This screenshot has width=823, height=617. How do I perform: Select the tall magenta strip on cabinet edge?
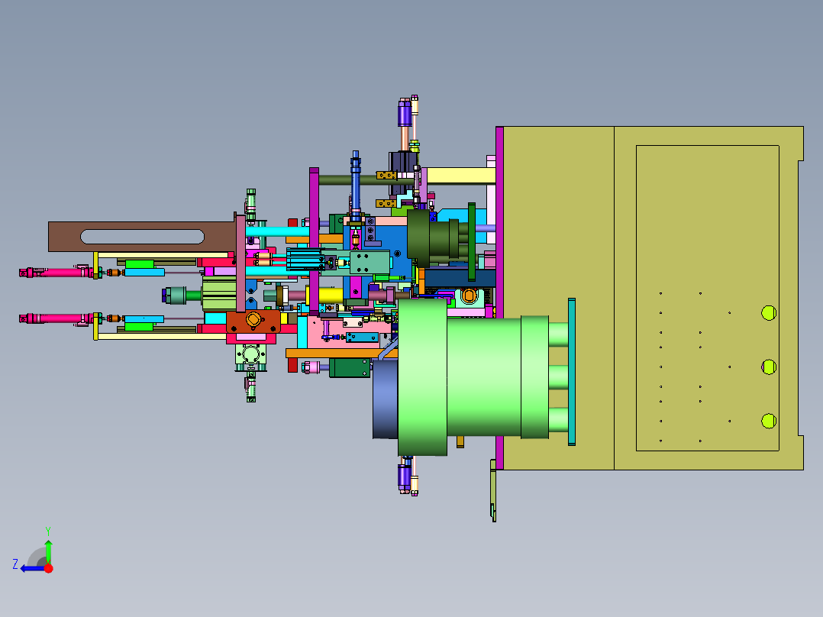click(499, 298)
